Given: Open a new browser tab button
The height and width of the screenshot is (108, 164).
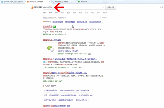Looking at the screenshot, I should pyautogui.click(x=105, y=2).
